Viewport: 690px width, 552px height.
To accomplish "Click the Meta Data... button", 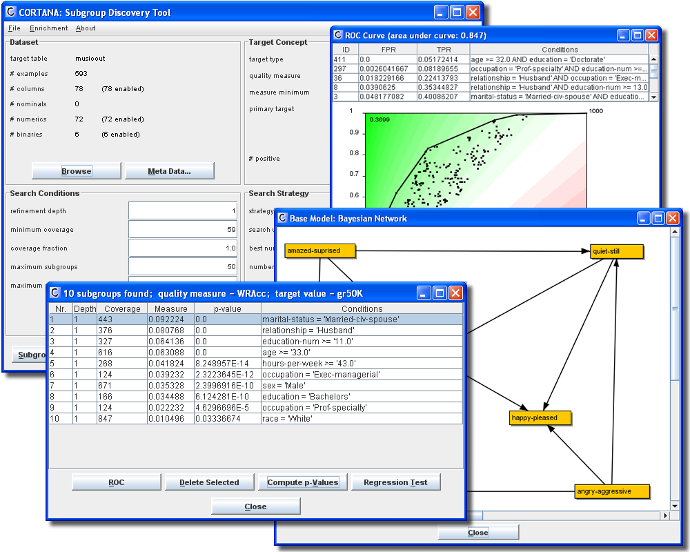I will click(x=169, y=171).
